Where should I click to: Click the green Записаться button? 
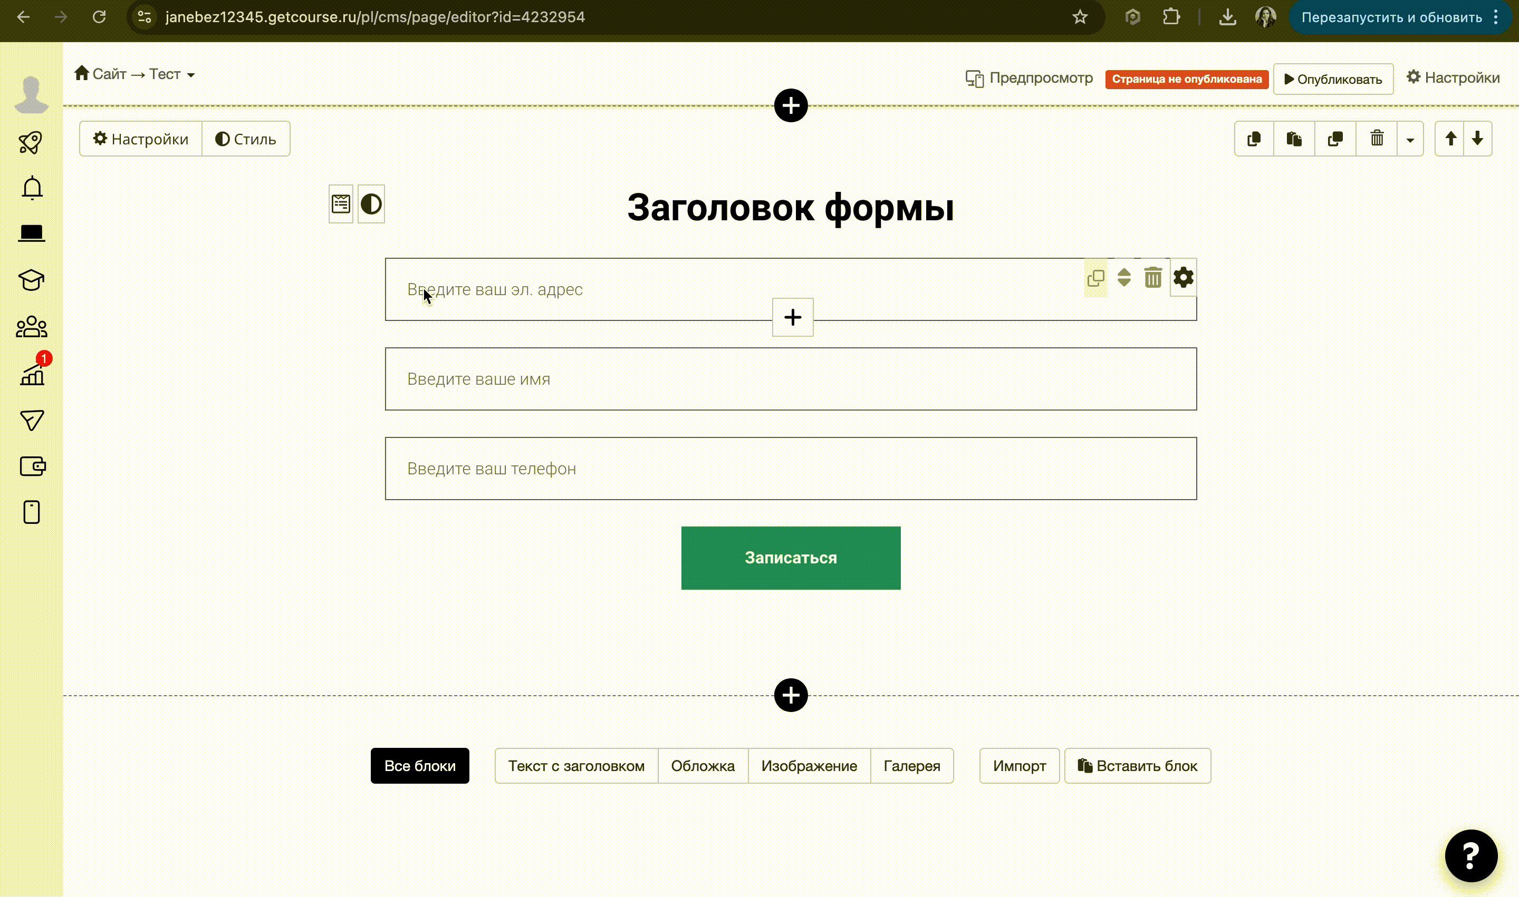click(x=791, y=558)
